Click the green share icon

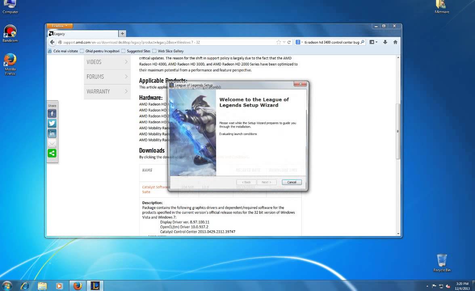(x=52, y=153)
